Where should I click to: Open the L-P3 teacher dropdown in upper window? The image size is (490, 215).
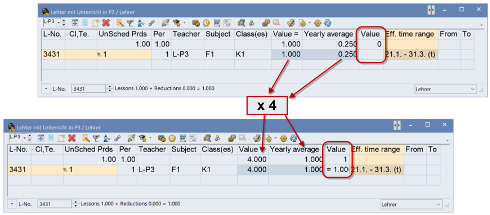point(59,23)
